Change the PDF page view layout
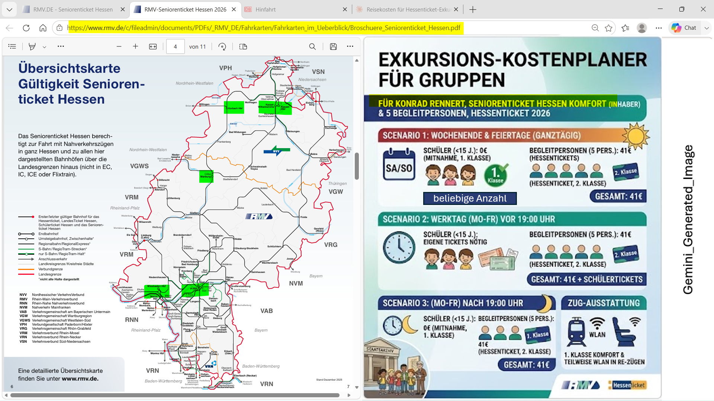 (x=243, y=46)
